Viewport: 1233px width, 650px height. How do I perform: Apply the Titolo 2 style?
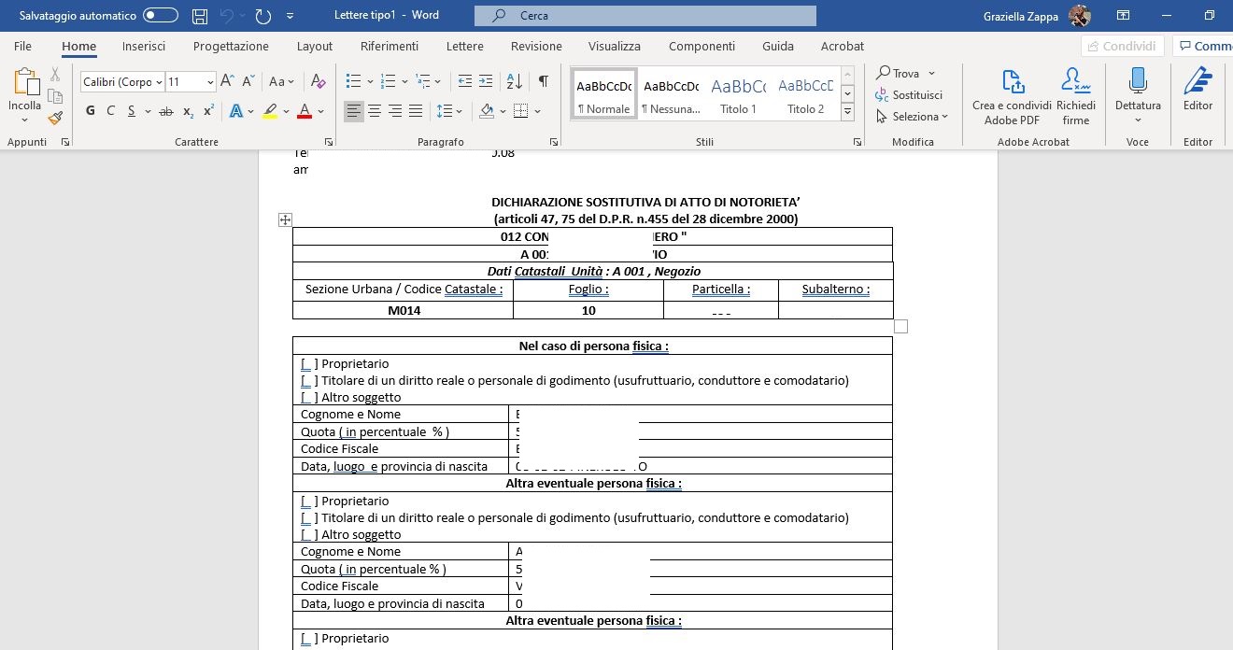805,93
